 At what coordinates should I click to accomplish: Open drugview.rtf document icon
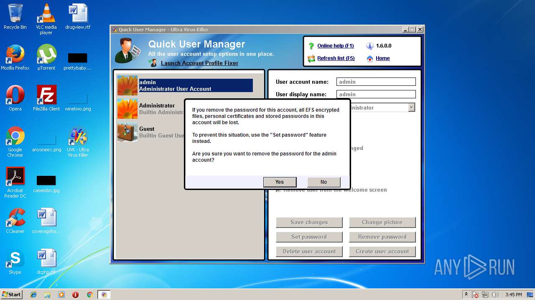[x=78, y=17]
